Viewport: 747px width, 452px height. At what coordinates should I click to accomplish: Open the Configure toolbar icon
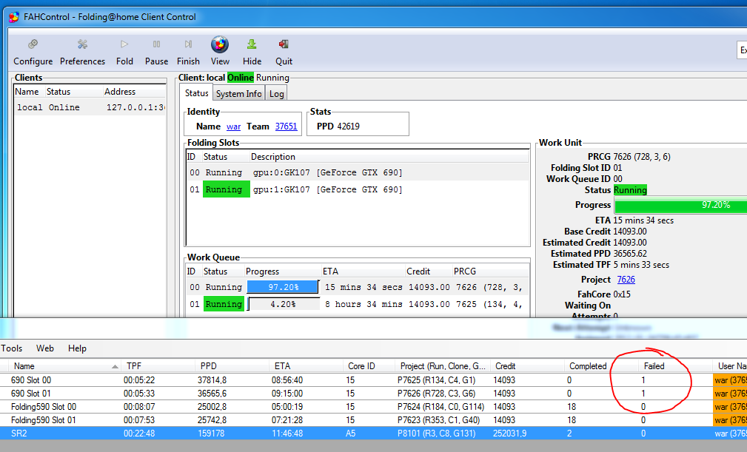coord(33,44)
